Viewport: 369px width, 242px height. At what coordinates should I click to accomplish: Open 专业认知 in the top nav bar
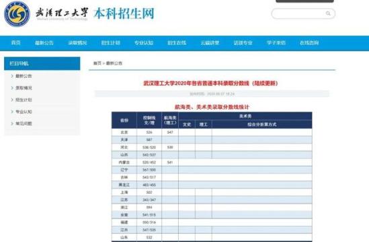[x=144, y=42]
